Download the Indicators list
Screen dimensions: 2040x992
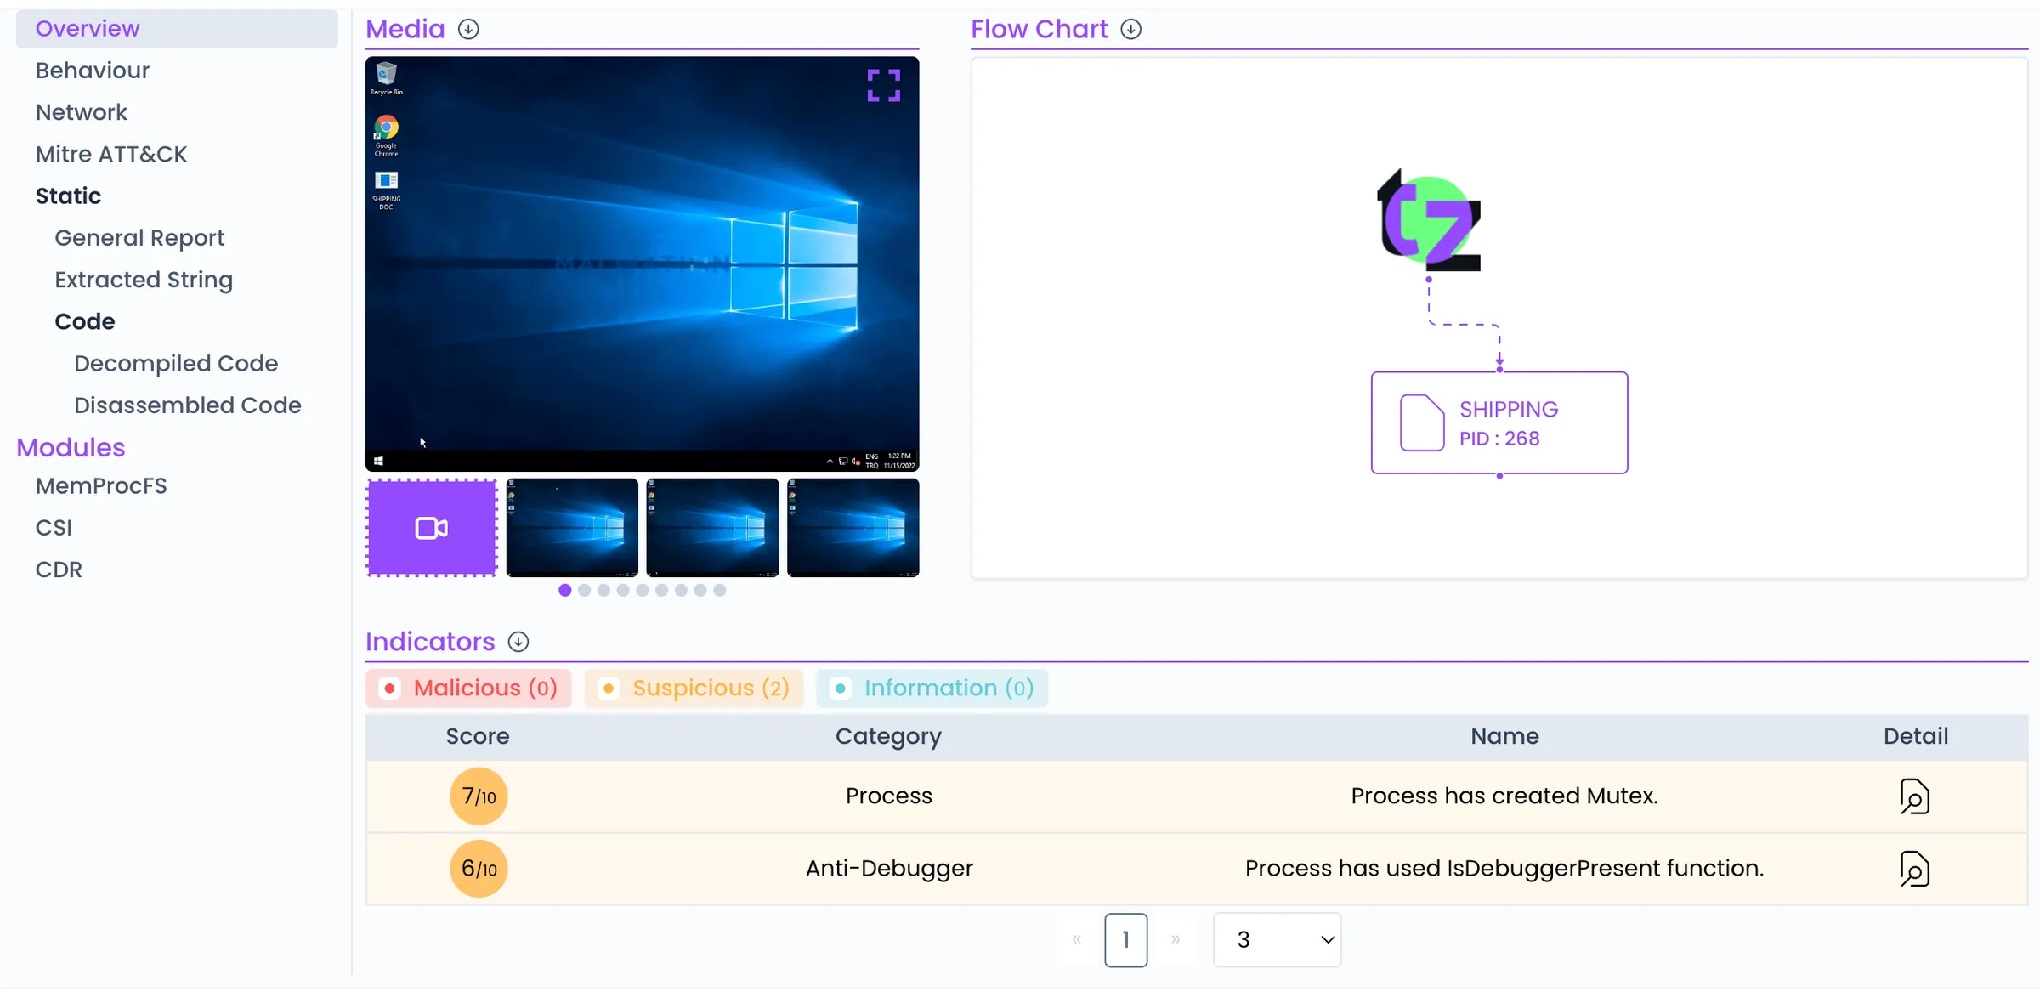pyautogui.click(x=518, y=641)
